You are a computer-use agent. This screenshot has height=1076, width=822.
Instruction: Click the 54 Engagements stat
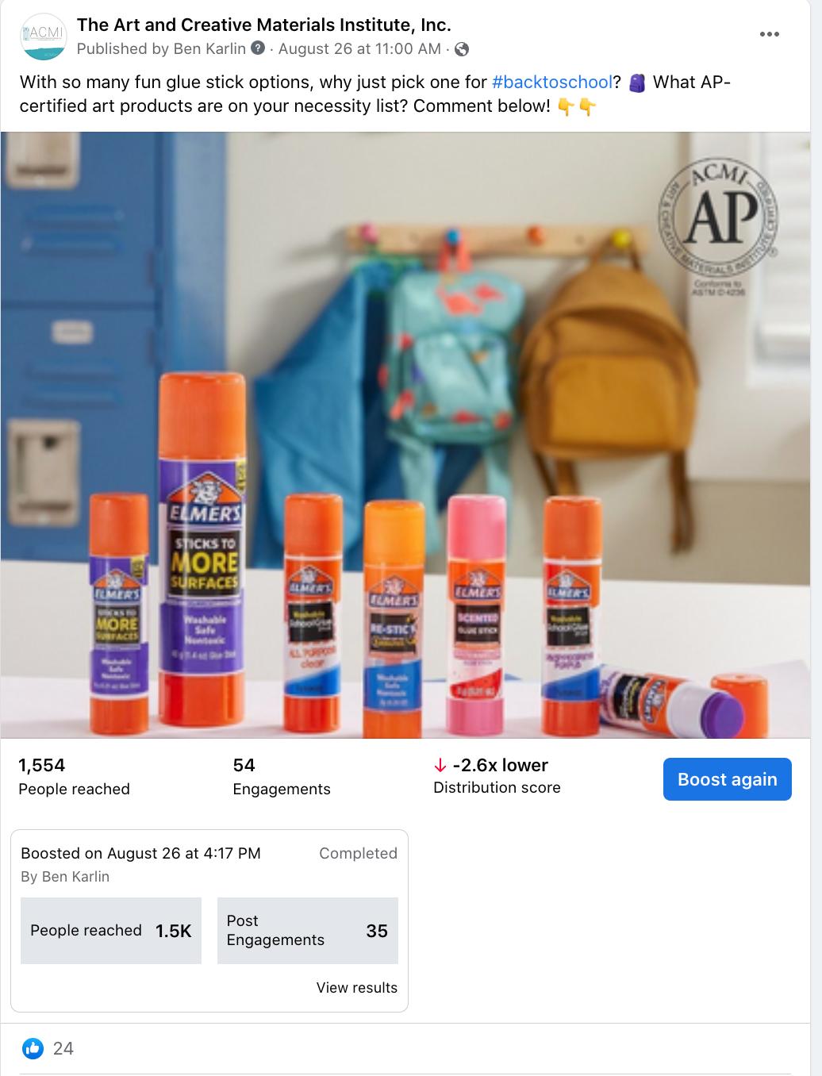click(282, 776)
